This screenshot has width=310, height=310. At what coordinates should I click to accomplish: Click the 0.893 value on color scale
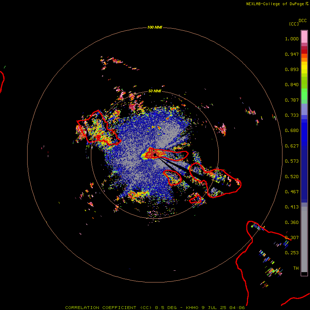point(292,69)
